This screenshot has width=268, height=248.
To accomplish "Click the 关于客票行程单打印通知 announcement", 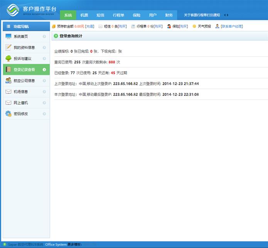I will click(202, 15).
